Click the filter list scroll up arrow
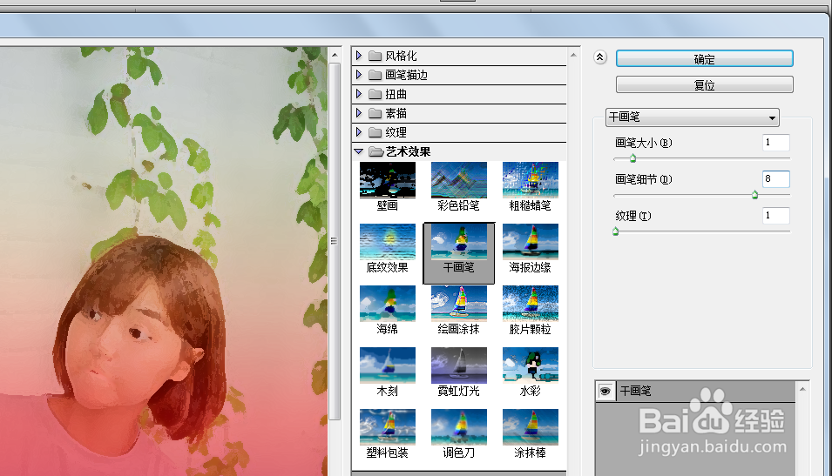Viewport: 832px width, 476px height. coord(573,55)
